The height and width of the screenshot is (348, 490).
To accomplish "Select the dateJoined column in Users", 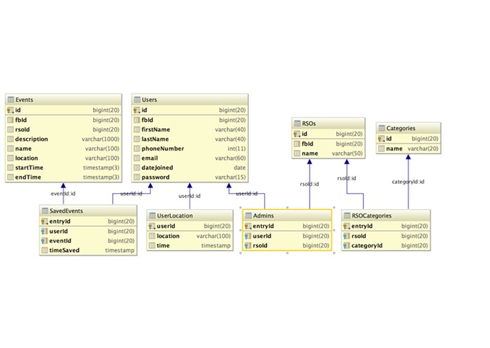I will point(190,168).
